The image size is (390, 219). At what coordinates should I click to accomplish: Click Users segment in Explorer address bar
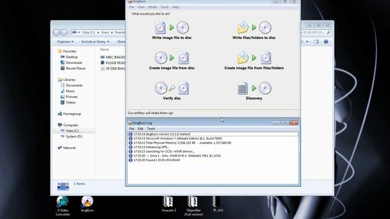(x=105, y=32)
